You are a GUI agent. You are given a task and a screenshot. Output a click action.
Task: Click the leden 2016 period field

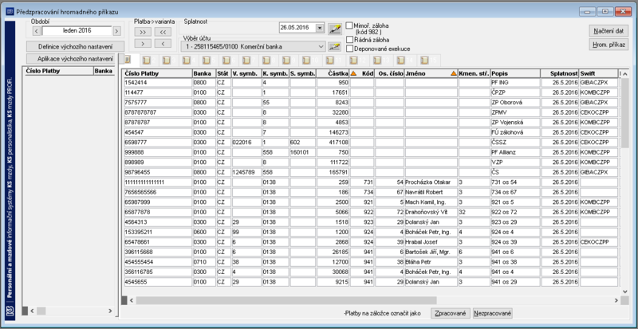click(77, 31)
